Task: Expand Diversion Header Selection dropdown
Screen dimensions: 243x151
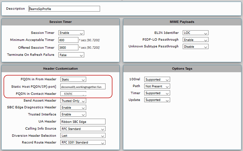Action: click(83, 136)
